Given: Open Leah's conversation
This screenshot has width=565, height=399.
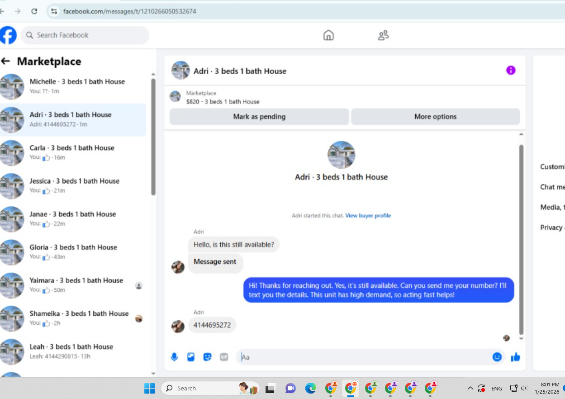Looking at the screenshot, I should [73, 351].
